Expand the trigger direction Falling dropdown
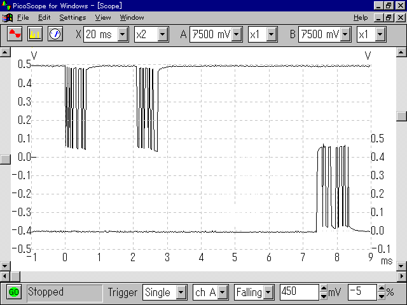The width and height of the screenshot is (407, 305). click(x=268, y=292)
